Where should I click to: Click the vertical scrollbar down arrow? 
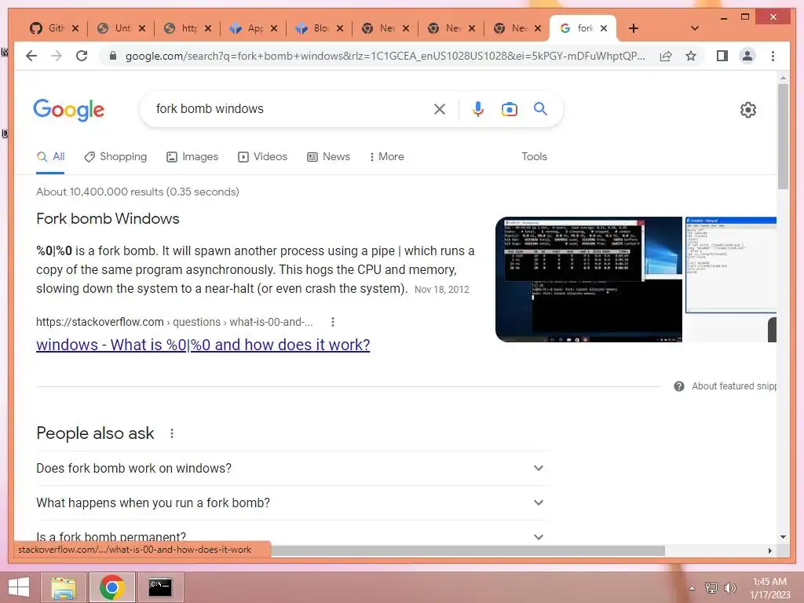pos(783,537)
